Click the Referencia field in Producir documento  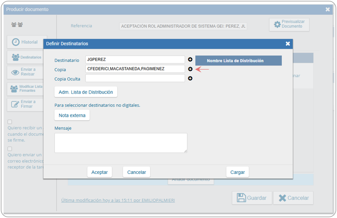183,26
